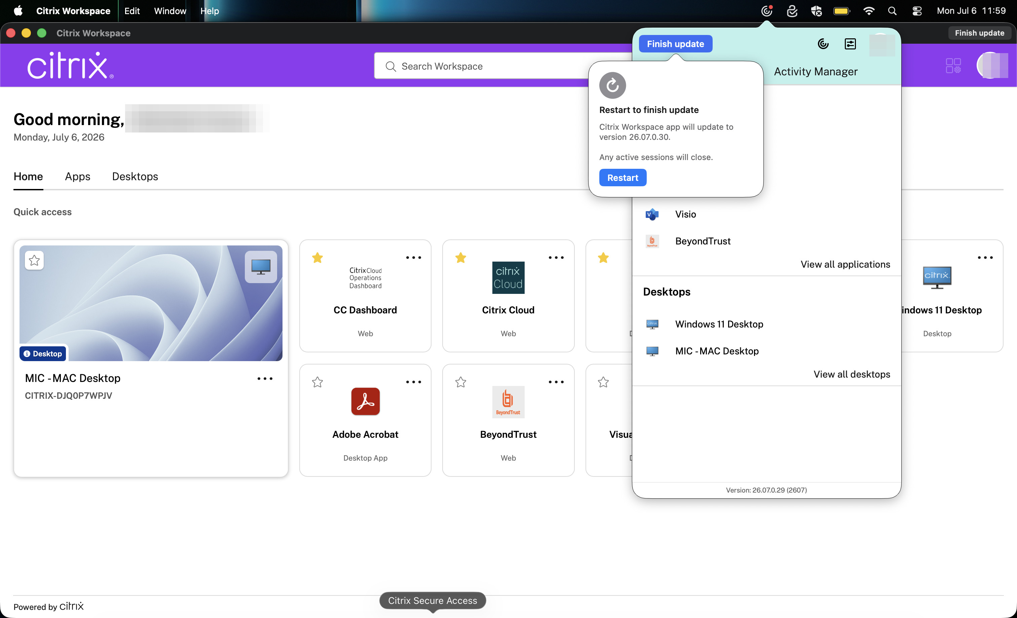Click the Wi-Fi status icon
The width and height of the screenshot is (1017, 618).
click(868, 11)
